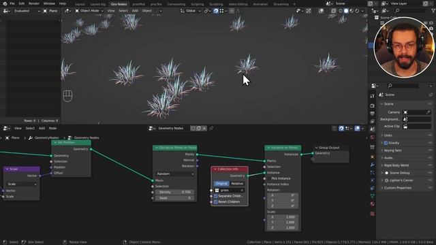436x245 pixels.
Task: Click the properties search field
Action: [403, 86]
